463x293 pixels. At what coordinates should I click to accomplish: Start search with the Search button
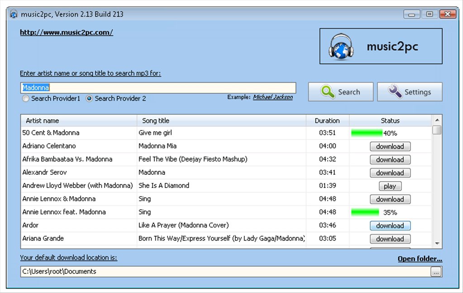click(341, 92)
